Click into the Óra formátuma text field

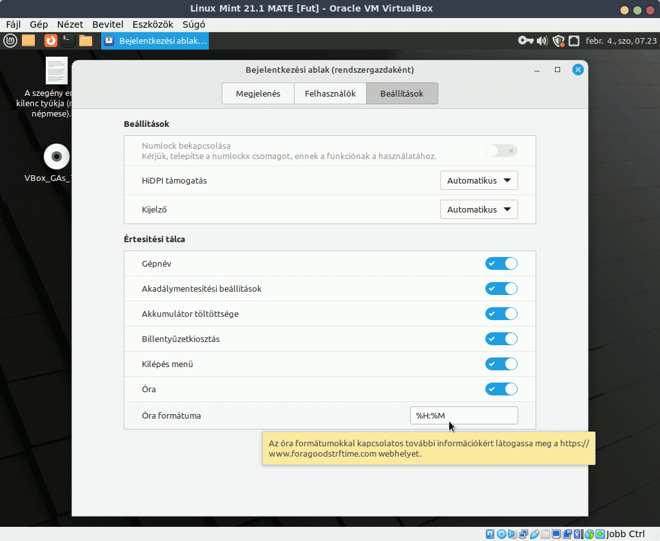click(x=464, y=415)
